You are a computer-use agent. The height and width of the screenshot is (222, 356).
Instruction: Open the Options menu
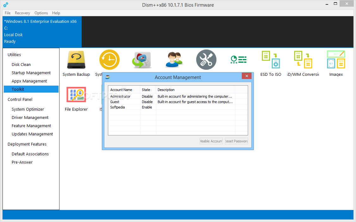click(x=41, y=13)
